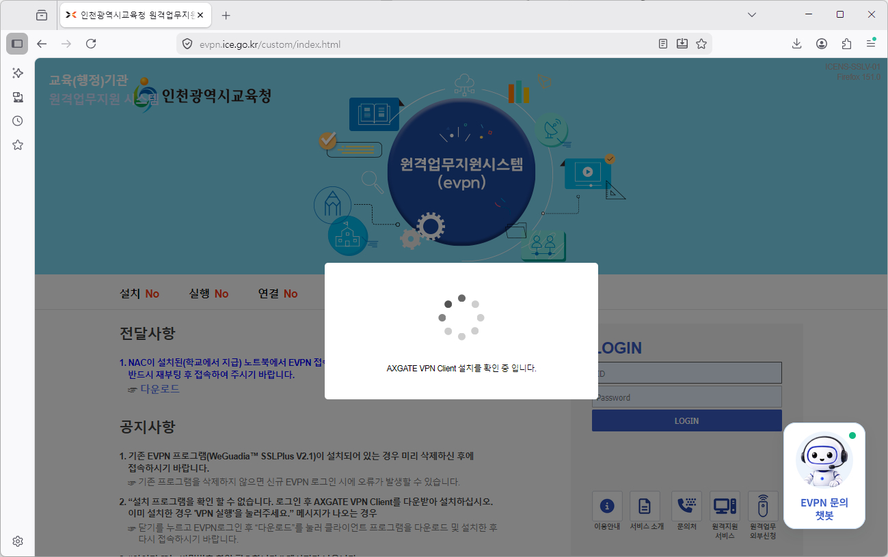Reload the current page

(x=91, y=44)
